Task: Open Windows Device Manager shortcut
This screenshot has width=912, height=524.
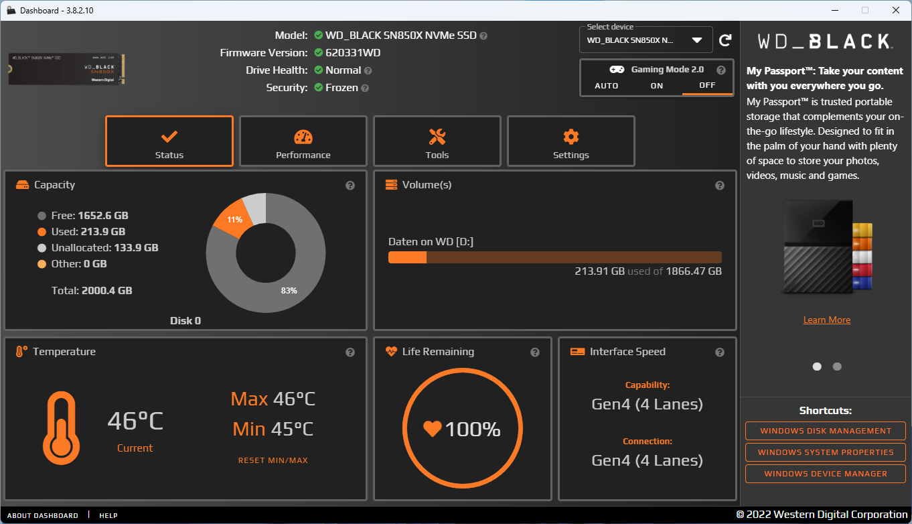Action: click(x=826, y=474)
